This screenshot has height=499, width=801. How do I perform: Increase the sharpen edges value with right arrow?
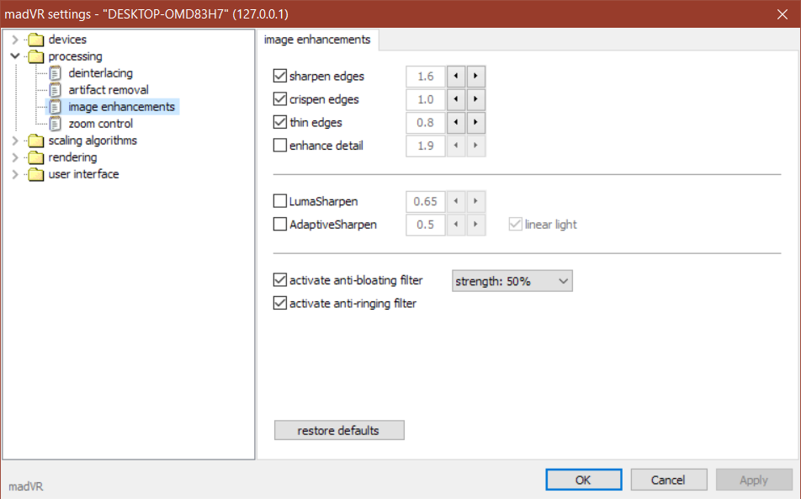pos(475,76)
